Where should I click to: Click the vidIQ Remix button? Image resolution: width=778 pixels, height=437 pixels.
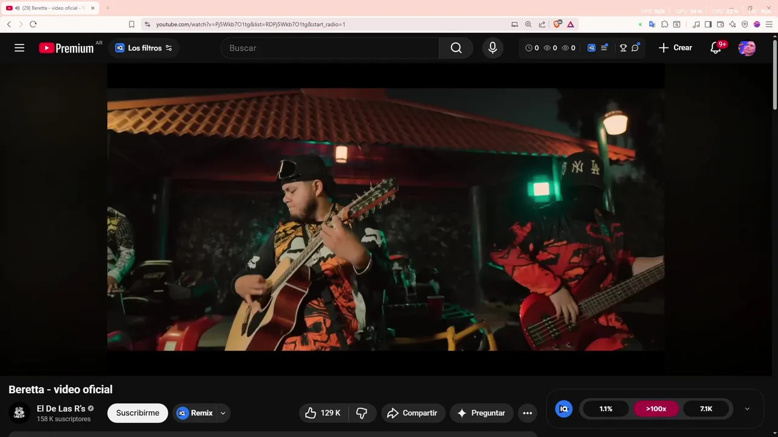[194, 413]
